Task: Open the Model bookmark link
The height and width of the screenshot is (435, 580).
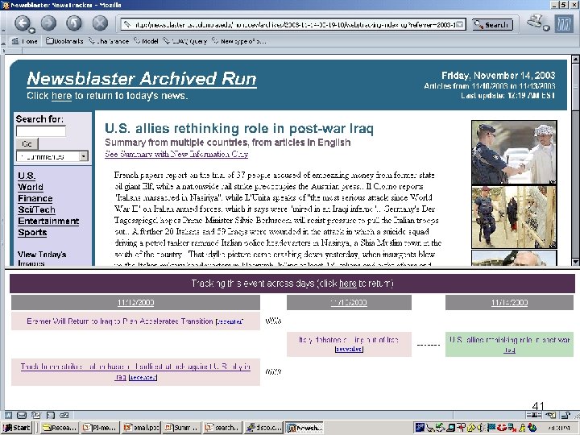Action: pos(146,41)
